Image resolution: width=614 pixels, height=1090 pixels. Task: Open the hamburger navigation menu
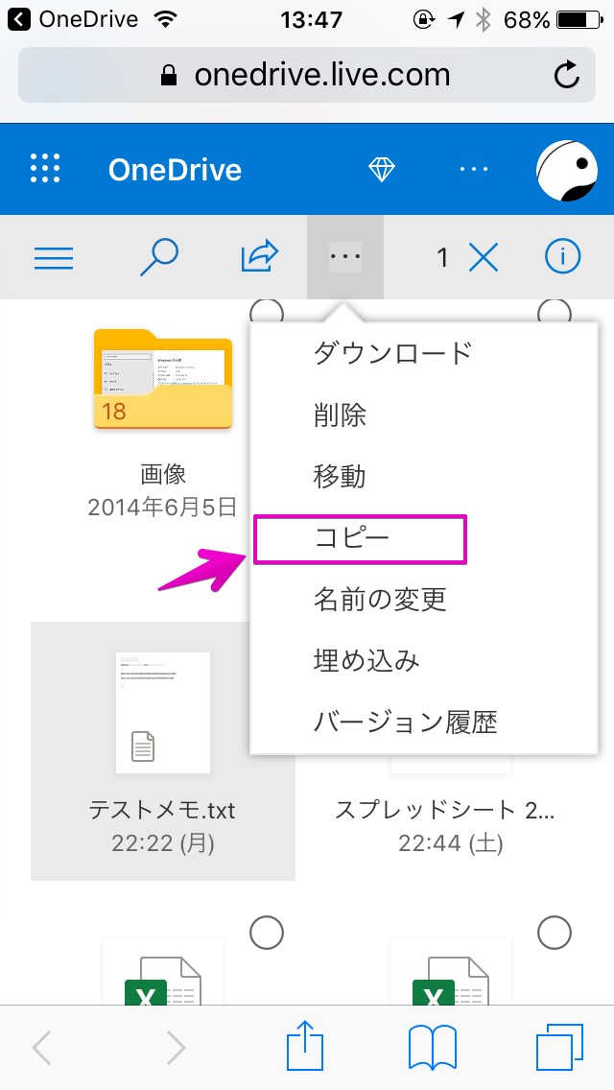pos(54,258)
